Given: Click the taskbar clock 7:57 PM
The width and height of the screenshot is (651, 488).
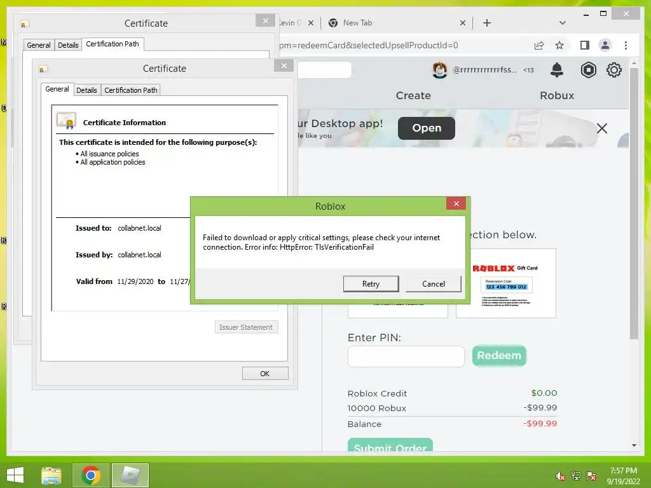Looking at the screenshot, I should pos(624,471).
